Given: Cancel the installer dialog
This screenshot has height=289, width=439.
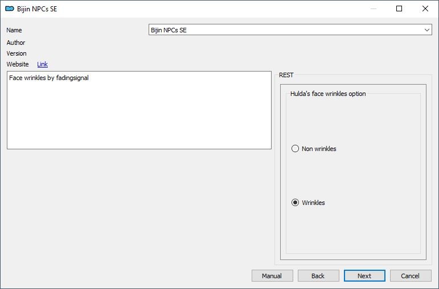Looking at the screenshot, I should (411, 276).
